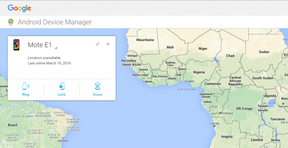The width and height of the screenshot is (288, 148).
Task: Expand the Mote E1 device dropdown arrow
Action: click(x=56, y=48)
